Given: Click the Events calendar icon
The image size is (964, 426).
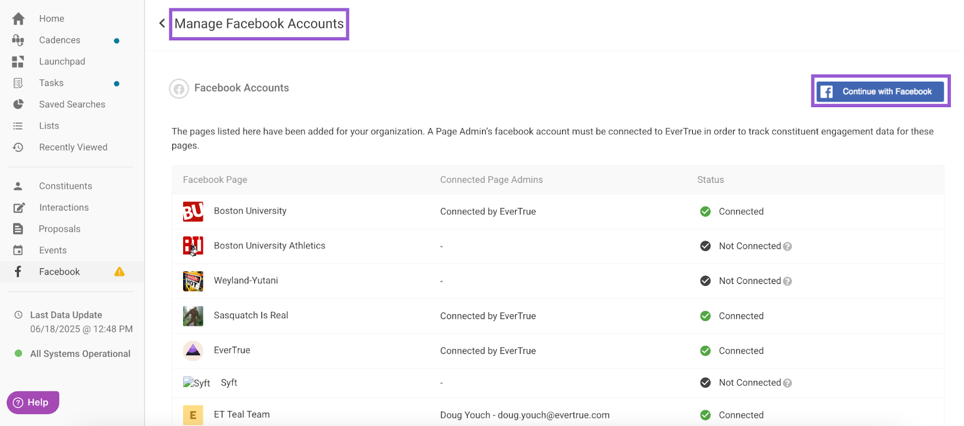Looking at the screenshot, I should pos(18,250).
